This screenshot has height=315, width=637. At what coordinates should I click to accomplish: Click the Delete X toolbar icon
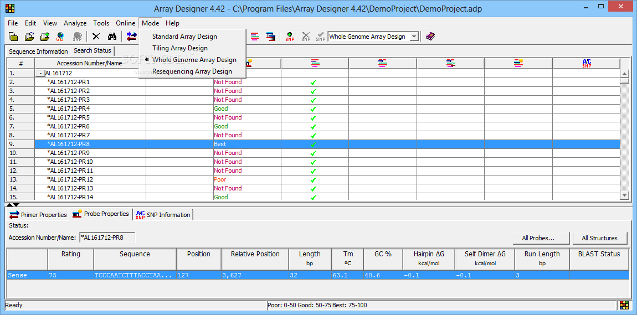click(x=96, y=37)
